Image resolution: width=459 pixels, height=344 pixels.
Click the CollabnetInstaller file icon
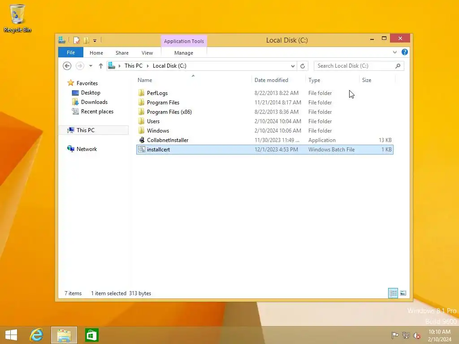click(x=142, y=140)
